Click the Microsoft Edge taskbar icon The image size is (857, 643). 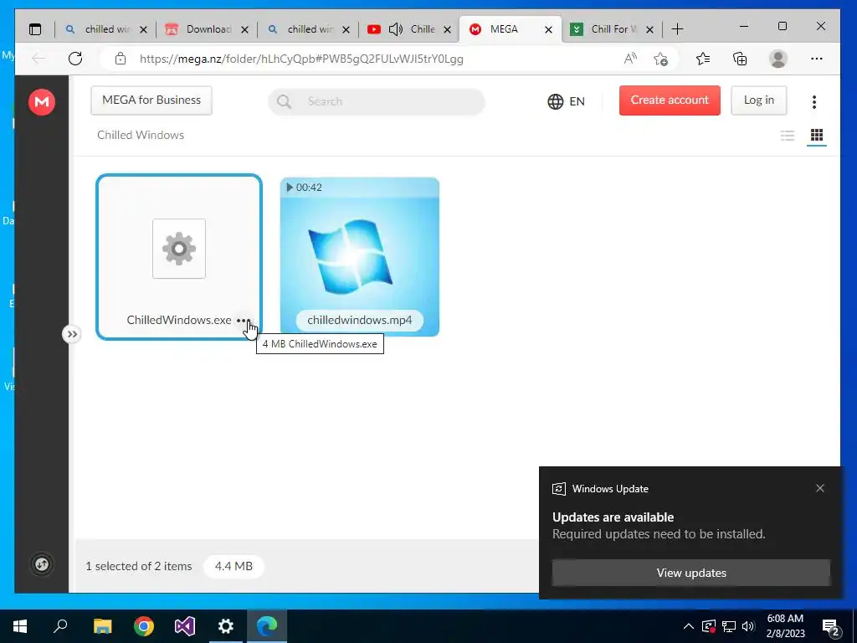click(267, 626)
